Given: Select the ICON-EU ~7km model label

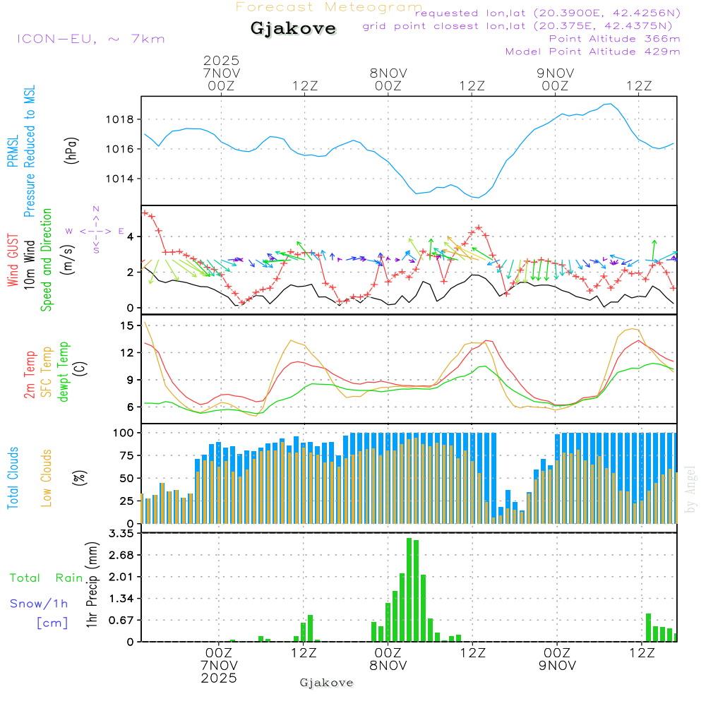Looking at the screenshot, I should (x=90, y=39).
